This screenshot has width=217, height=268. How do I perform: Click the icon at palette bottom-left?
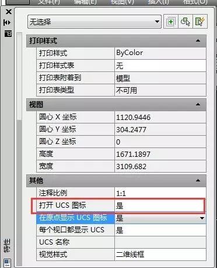coord(7,263)
